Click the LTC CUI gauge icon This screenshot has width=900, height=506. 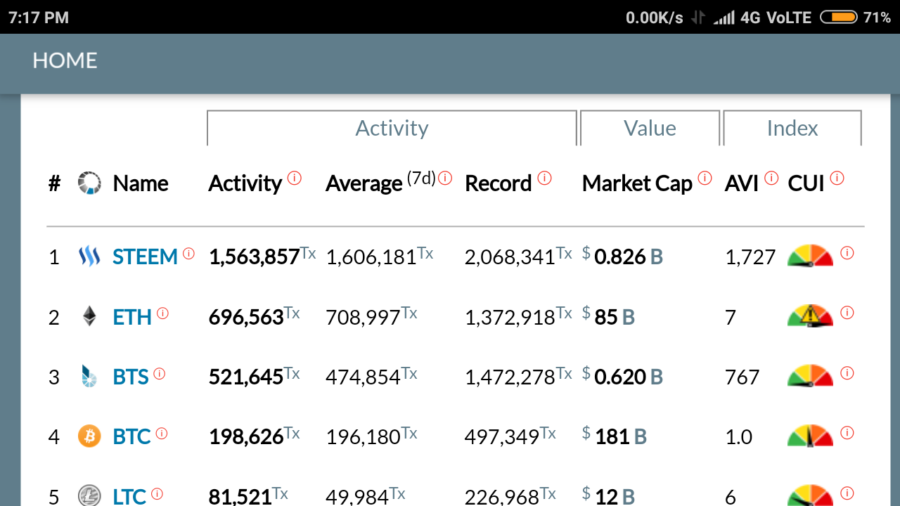(810, 495)
